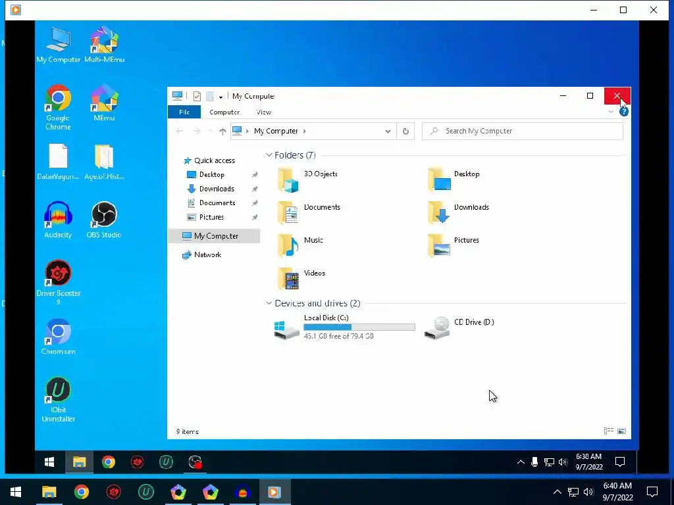Select My Computer in navigation pane
Screen dimensions: 674x505
[214, 236]
